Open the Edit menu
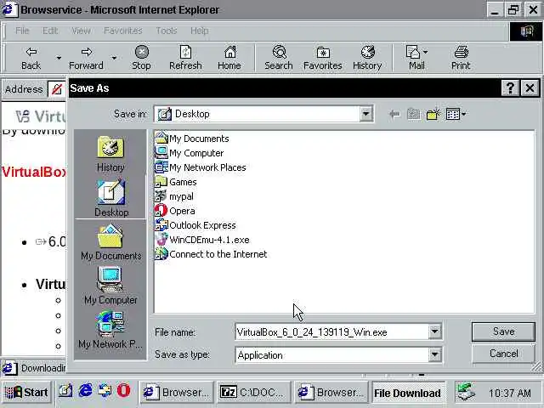 coord(50,31)
